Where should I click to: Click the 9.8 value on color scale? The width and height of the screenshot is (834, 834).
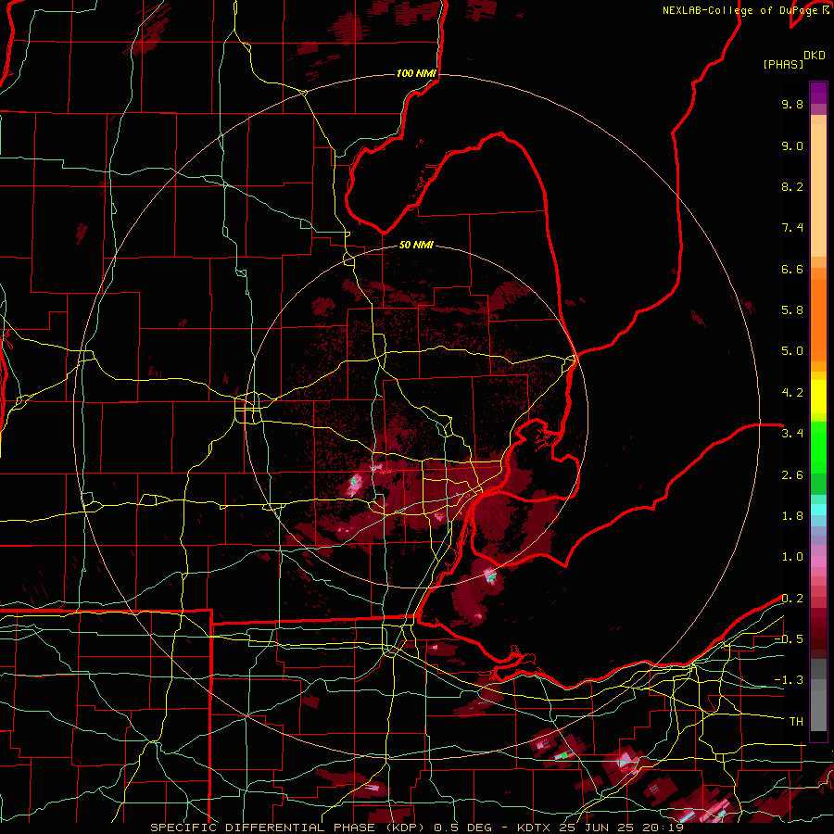pos(792,104)
